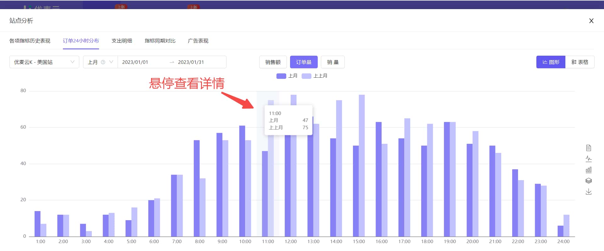Screen dimensions: 604x251
Task: Click the 上上月 bar at 15:00
Action: [x=362, y=165]
